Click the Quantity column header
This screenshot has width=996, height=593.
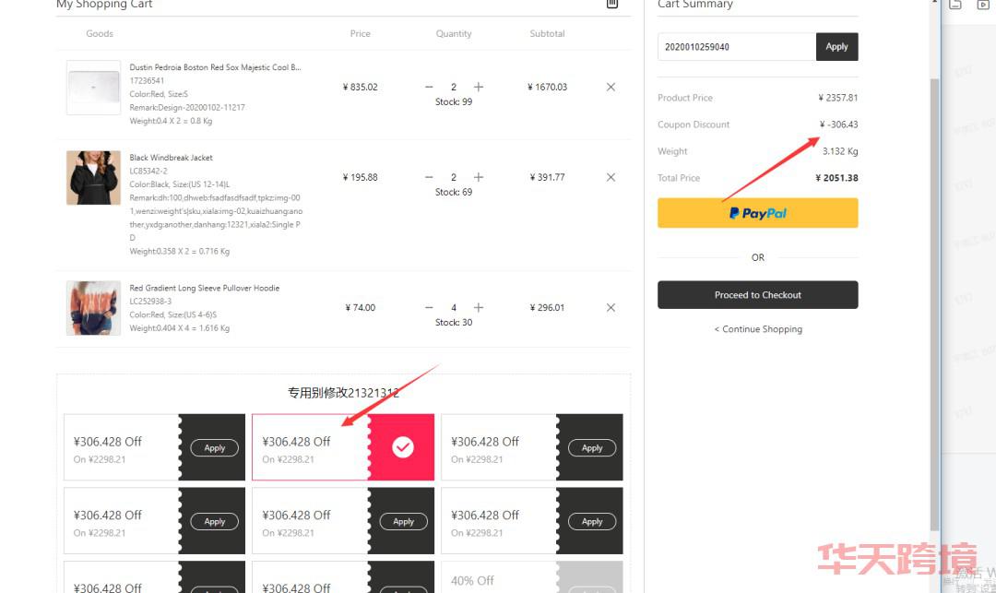[x=454, y=33]
